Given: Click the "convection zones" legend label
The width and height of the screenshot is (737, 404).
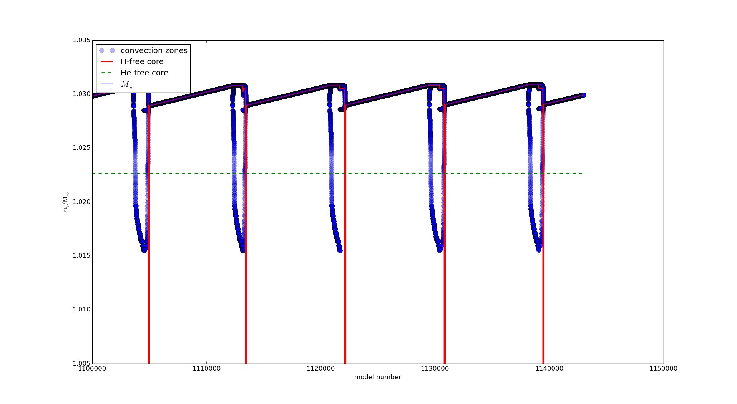Looking at the screenshot, I should tap(154, 51).
